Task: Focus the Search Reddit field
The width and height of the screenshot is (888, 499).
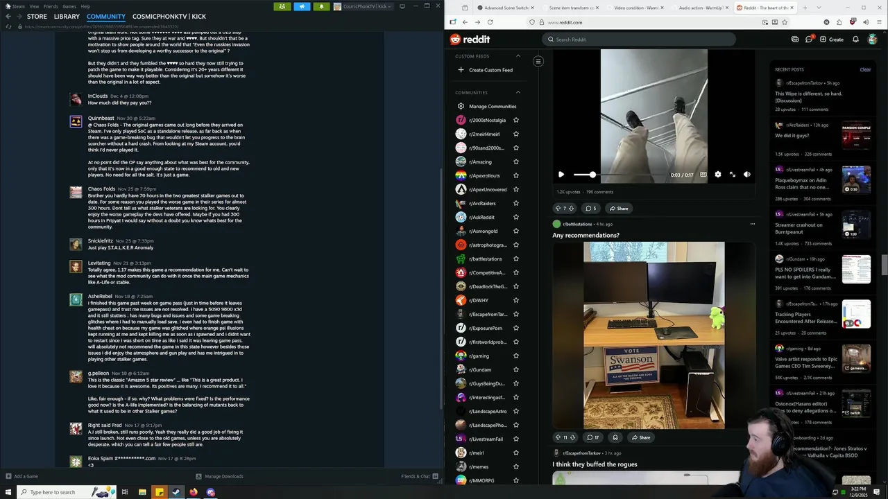Action: coord(638,40)
